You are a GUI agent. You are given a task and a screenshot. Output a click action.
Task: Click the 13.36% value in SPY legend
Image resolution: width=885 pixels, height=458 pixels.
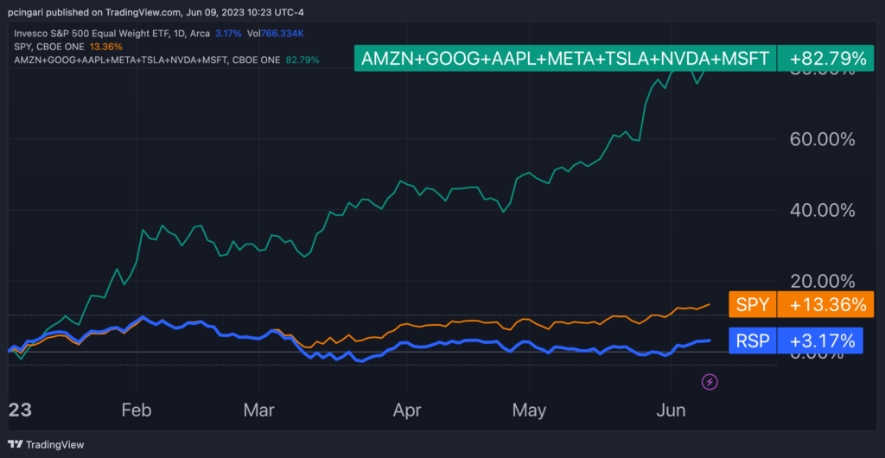click(x=105, y=47)
